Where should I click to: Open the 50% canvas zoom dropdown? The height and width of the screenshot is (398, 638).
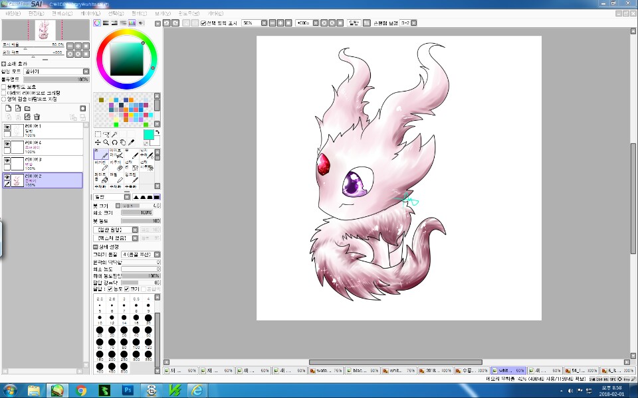pos(264,23)
